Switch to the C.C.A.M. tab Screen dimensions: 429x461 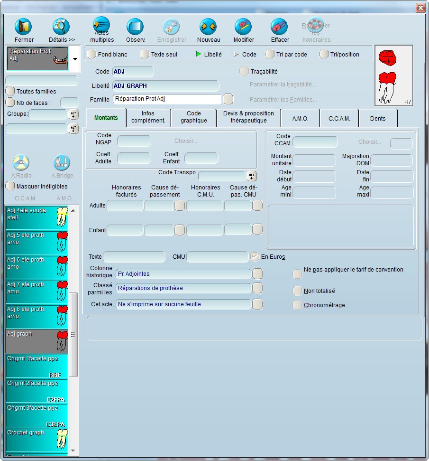tap(339, 118)
